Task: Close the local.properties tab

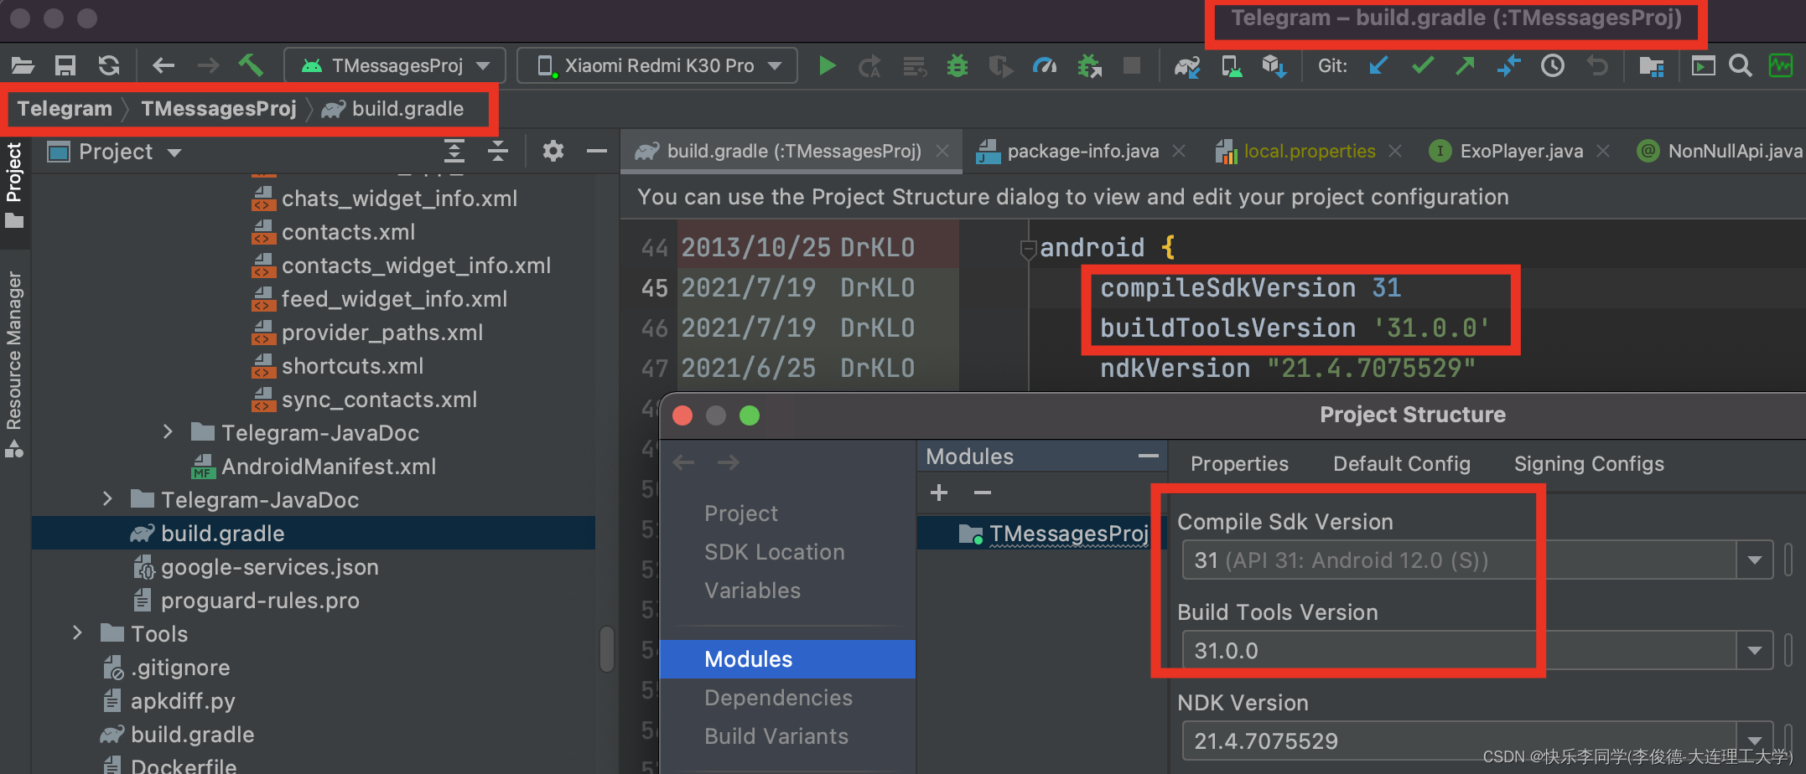Action: tap(1395, 151)
